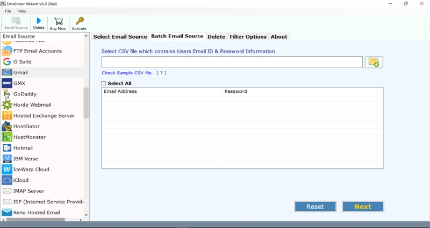
Task: Click the [ ? ] help link
Action: 161,73
